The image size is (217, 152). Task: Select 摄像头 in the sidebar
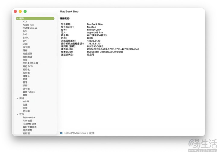pos(26,76)
